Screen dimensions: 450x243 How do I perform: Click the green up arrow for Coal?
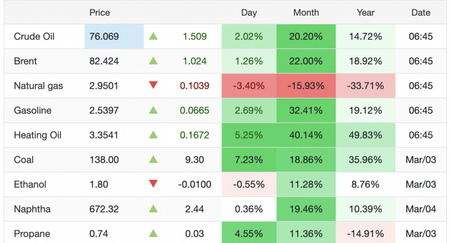pos(154,160)
